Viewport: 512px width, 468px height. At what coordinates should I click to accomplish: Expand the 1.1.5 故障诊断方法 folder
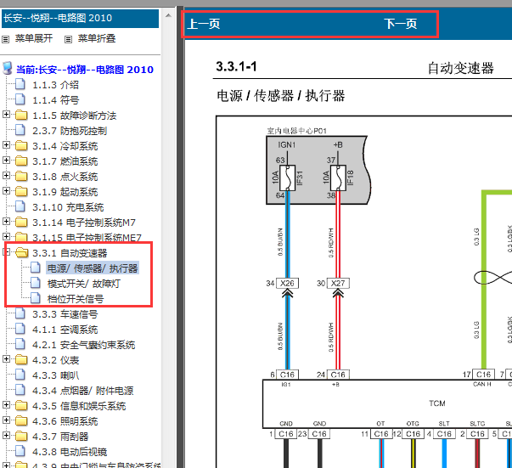point(6,115)
